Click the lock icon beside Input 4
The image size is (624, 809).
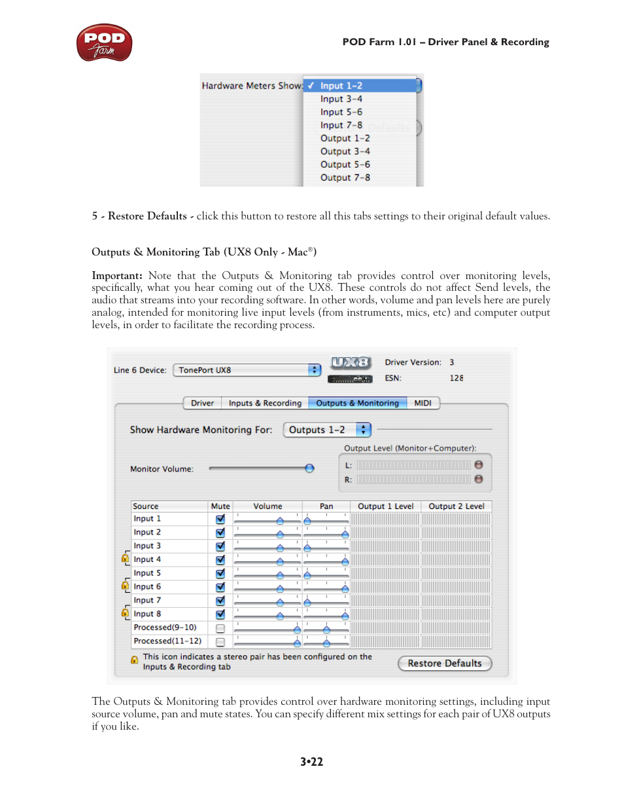[125, 559]
